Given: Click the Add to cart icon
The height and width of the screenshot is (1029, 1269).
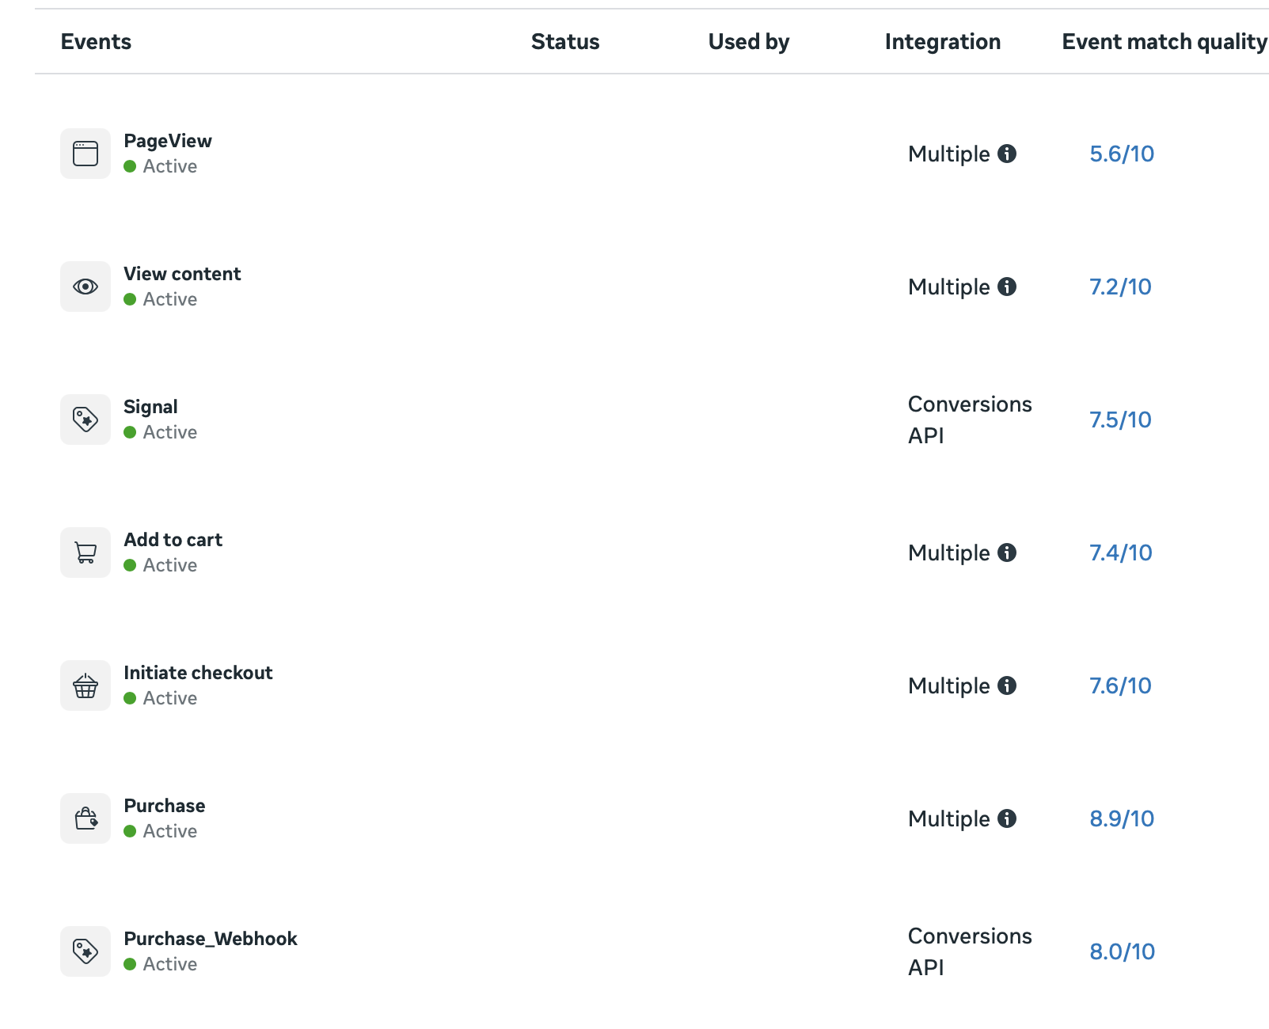Looking at the screenshot, I should coord(85,552).
